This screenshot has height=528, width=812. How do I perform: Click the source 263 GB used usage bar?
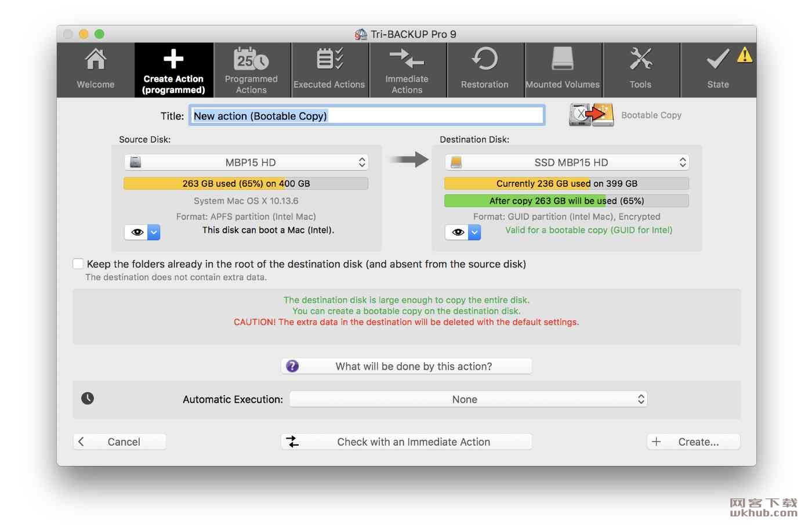click(x=246, y=183)
